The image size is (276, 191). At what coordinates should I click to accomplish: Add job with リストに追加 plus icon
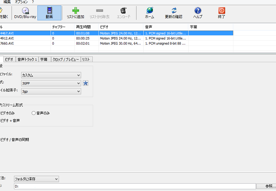[75, 13]
